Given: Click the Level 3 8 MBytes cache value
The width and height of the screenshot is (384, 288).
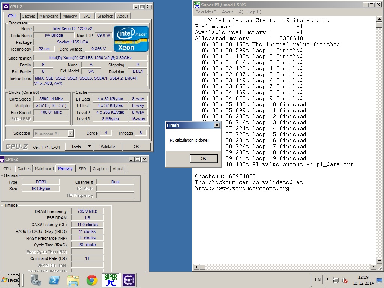Looking at the screenshot, I should click(x=110, y=119).
